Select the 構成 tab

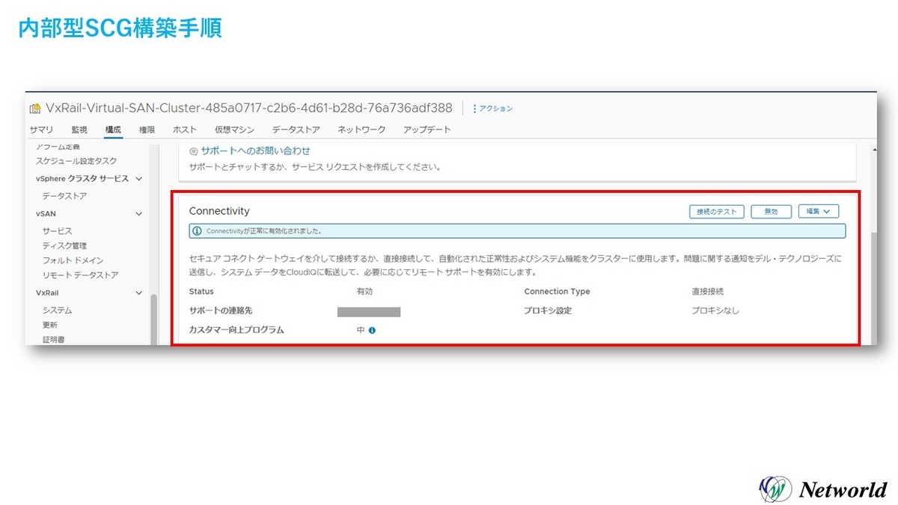tap(113, 129)
